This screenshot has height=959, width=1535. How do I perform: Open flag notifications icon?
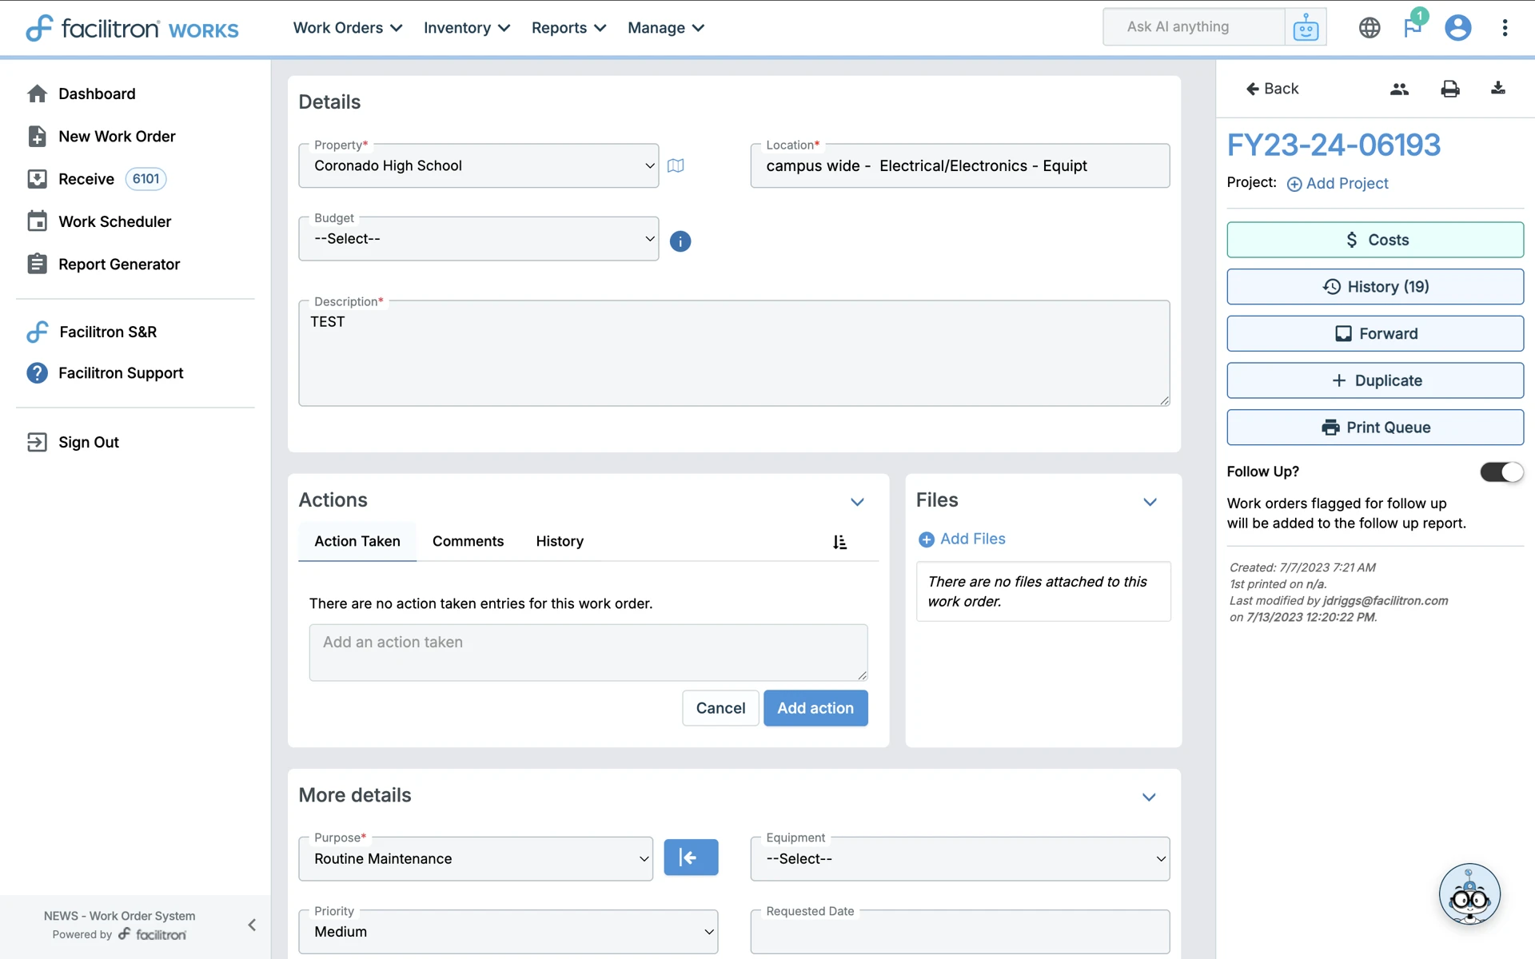(x=1412, y=28)
